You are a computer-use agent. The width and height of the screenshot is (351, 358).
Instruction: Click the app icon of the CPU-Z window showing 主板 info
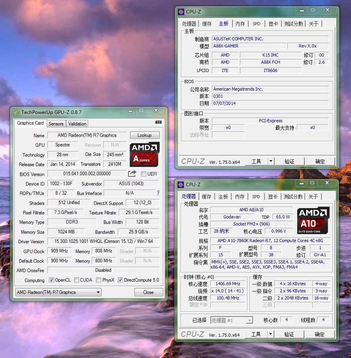click(181, 12)
